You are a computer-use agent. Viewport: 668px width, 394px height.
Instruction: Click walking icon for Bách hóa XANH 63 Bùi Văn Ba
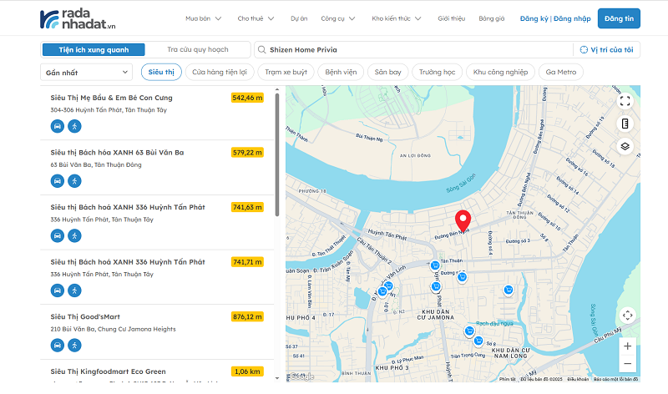[74, 181]
